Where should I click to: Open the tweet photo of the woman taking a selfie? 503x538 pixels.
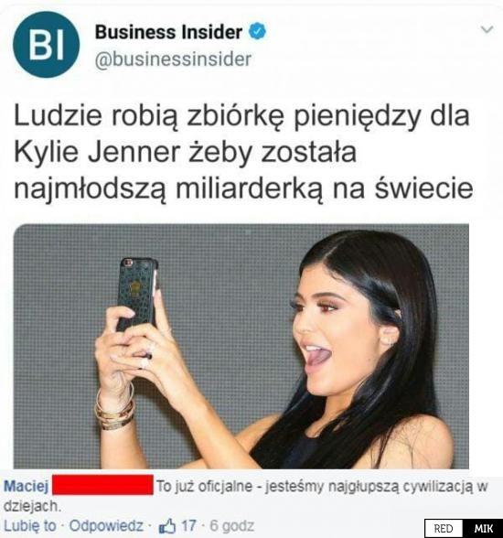(241, 346)
